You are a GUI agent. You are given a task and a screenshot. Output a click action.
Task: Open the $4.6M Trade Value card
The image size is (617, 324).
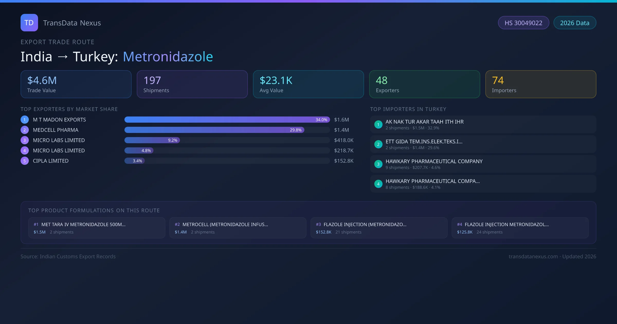[76, 84]
